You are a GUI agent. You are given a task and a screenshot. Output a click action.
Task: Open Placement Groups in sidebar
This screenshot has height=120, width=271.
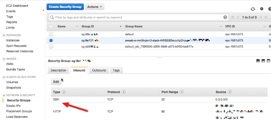point(19,111)
